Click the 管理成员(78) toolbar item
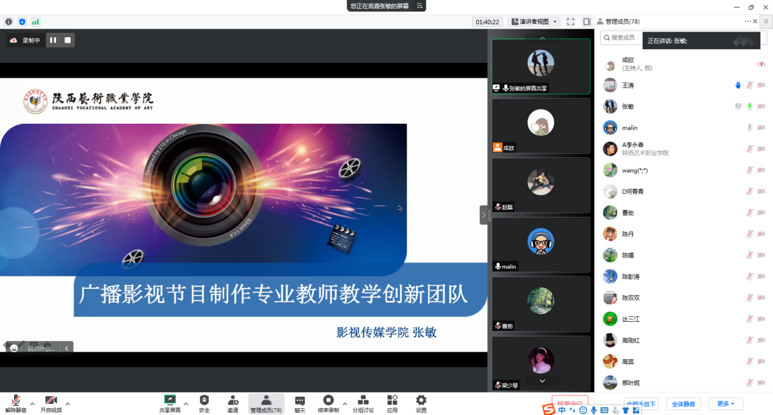 (266, 403)
